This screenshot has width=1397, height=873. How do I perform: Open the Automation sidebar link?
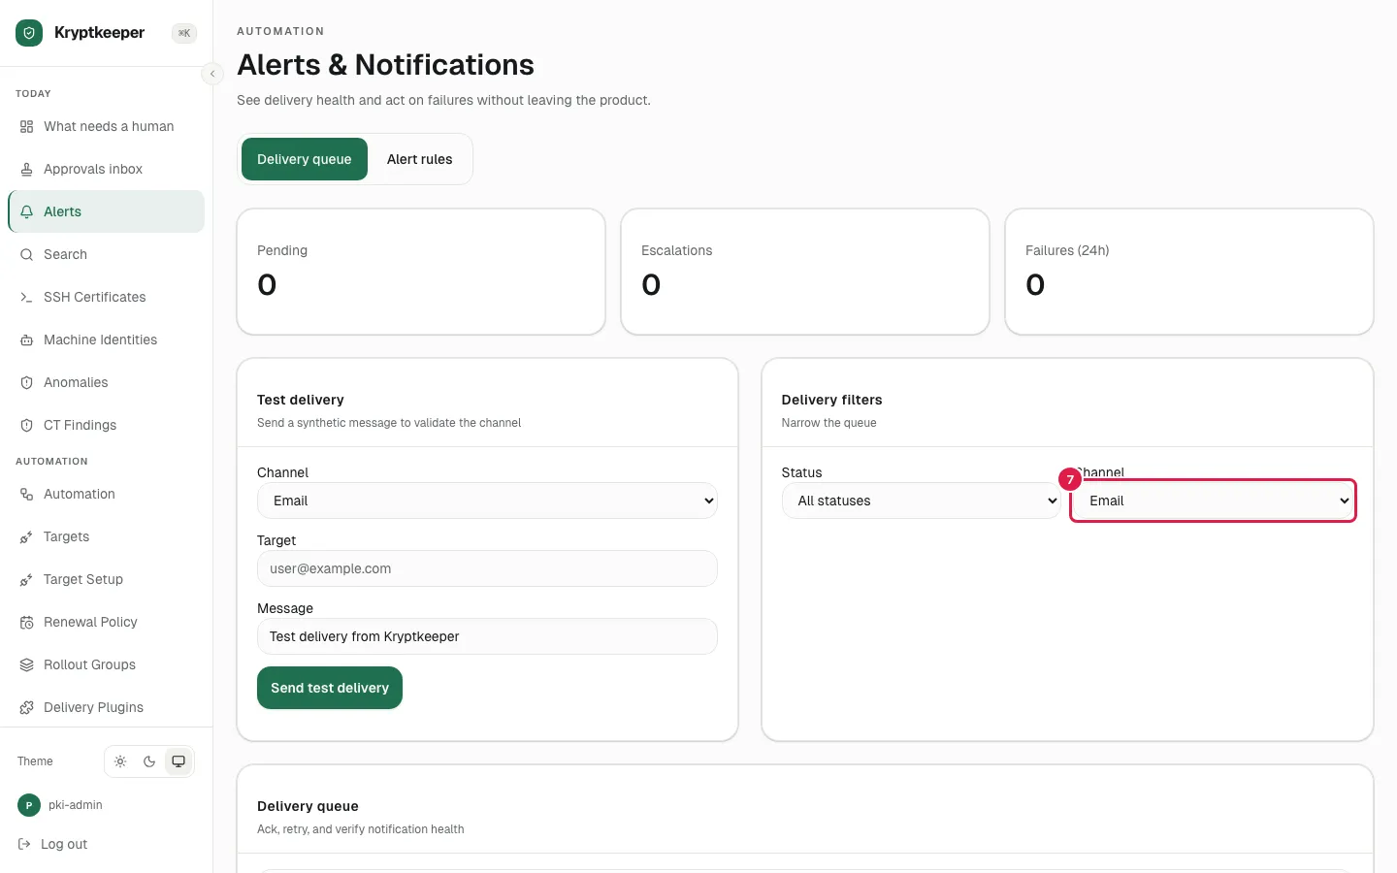pyautogui.click(x=107, y=494)
